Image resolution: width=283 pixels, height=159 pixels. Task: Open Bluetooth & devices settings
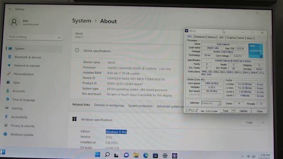(28, 57)
